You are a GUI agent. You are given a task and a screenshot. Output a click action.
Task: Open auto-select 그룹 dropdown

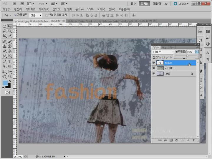[36, 15]
